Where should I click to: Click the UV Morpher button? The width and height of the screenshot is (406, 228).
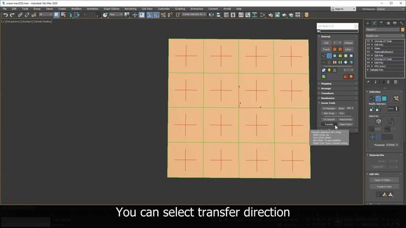coord(329,108)
